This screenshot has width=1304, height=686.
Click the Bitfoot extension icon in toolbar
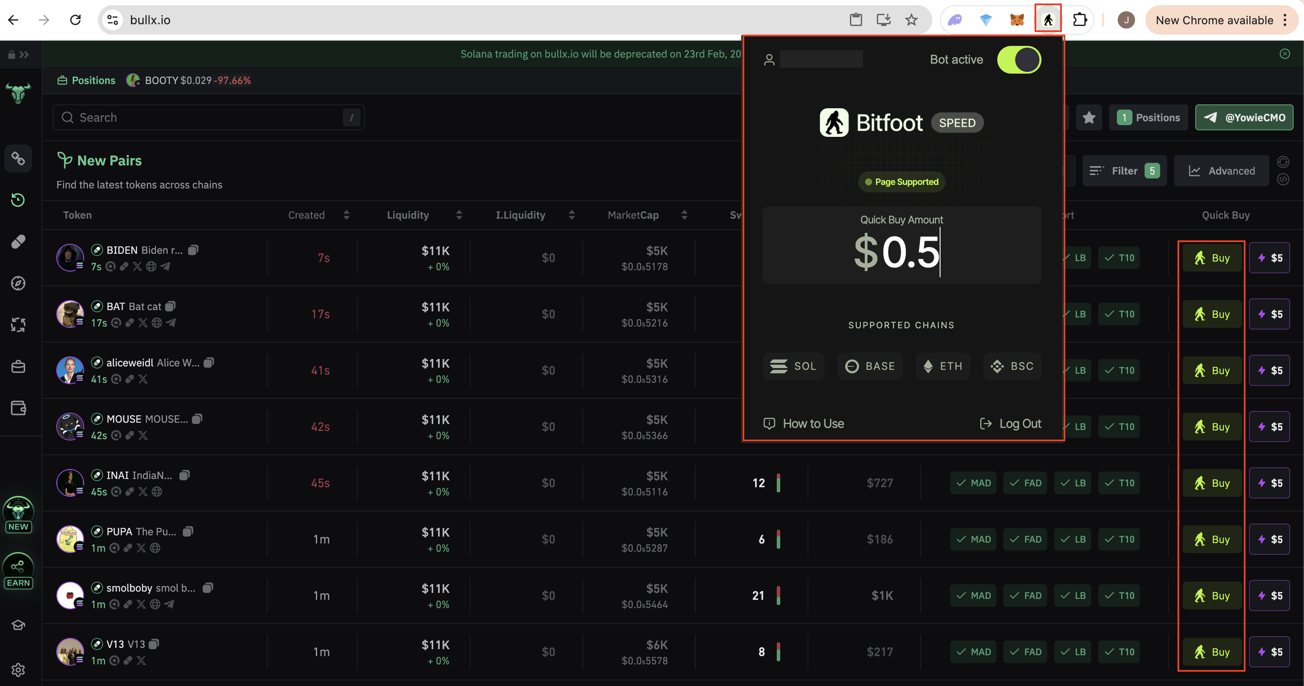click(1048, 20)
